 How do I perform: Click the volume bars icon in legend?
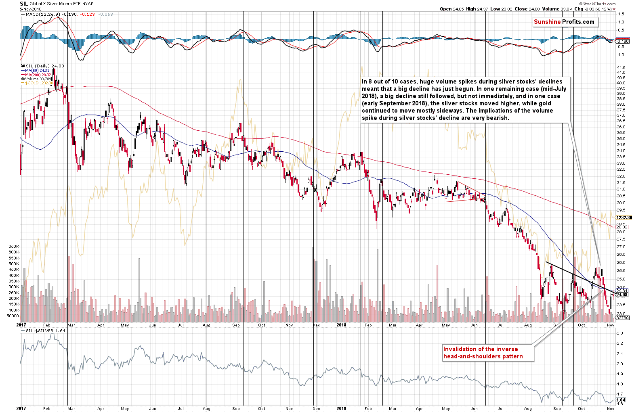23,79
